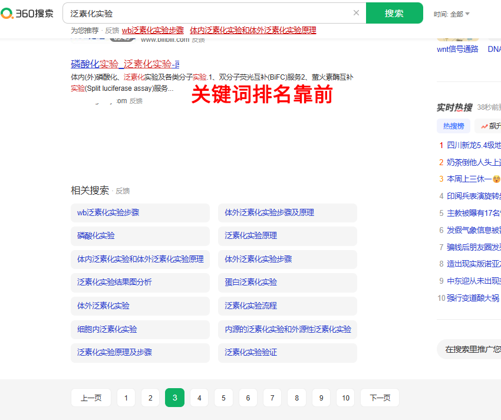This screenshot has height=420, width=501.
Task: Open the wnt信号通路 thumbnail link
Action: (x=457, y=50)
